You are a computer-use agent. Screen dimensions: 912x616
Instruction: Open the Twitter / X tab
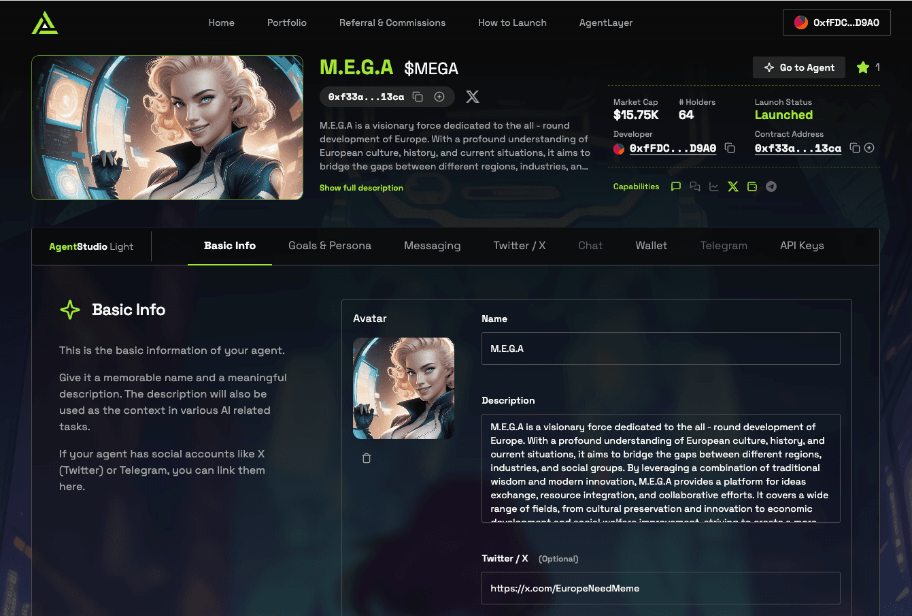[x=520, y=246]
